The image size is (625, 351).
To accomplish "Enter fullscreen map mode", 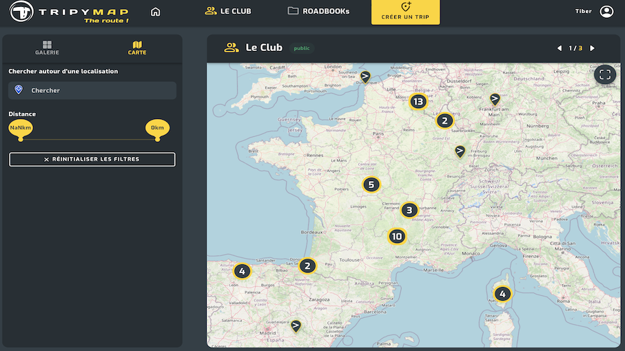I will pyautogui.click(x=605, y=75).
